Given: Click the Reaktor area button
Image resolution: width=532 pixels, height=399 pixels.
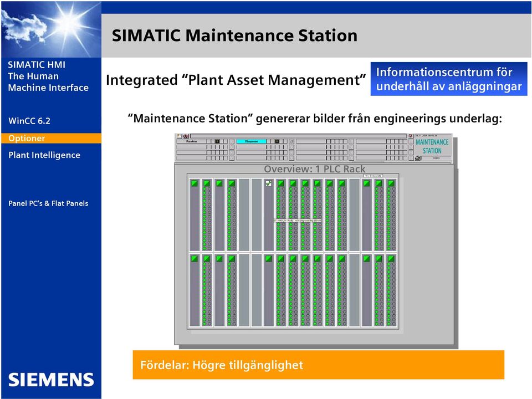Looking at the screenshot, I should (x=191, y=141).
